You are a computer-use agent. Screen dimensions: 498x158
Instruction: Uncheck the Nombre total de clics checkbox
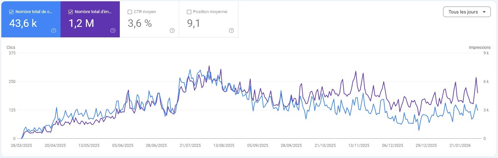12,12
